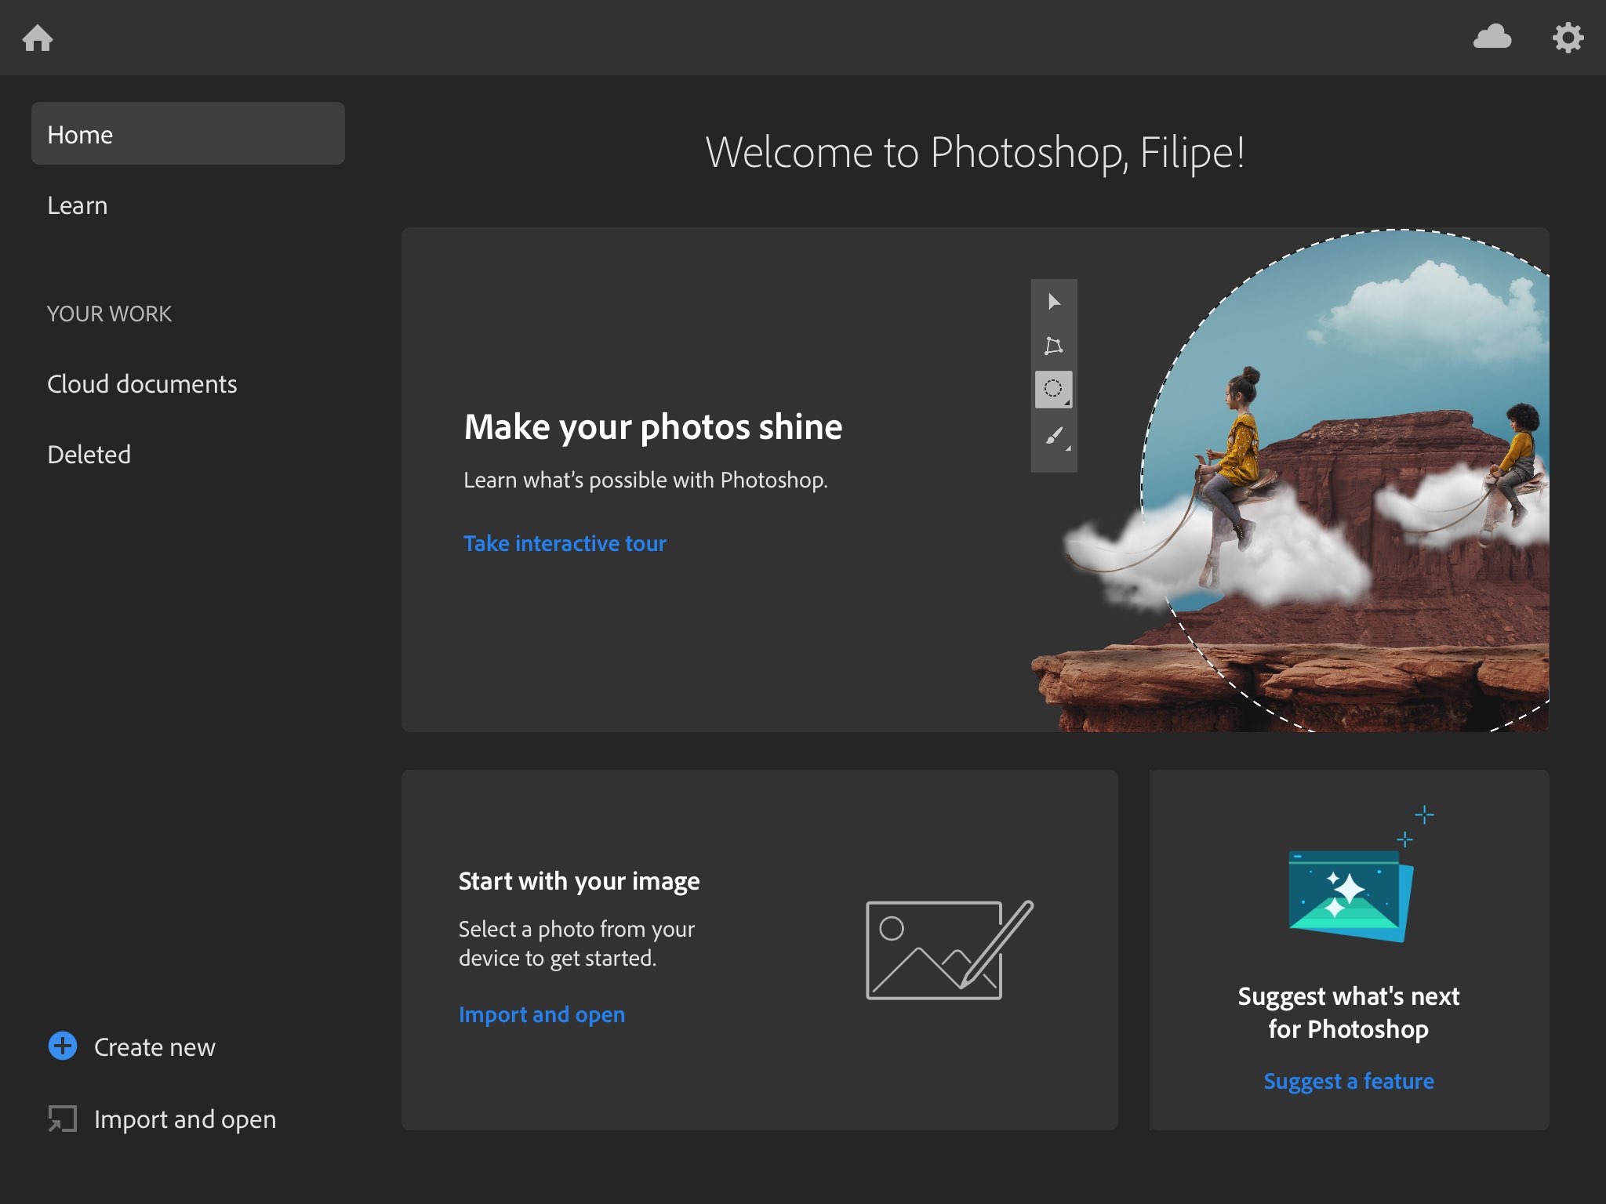Open settings via the gear icon
Screen dimensions: 1606x1204
1568,37
